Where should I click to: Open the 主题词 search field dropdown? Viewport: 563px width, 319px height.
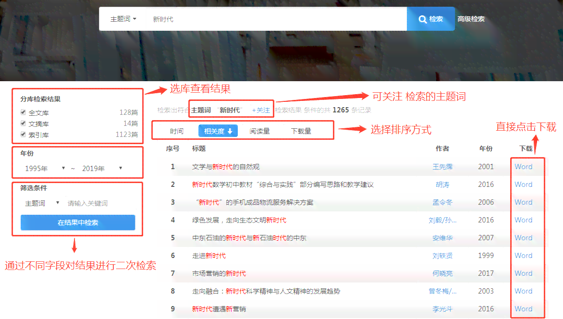click(x=123, y=19)
